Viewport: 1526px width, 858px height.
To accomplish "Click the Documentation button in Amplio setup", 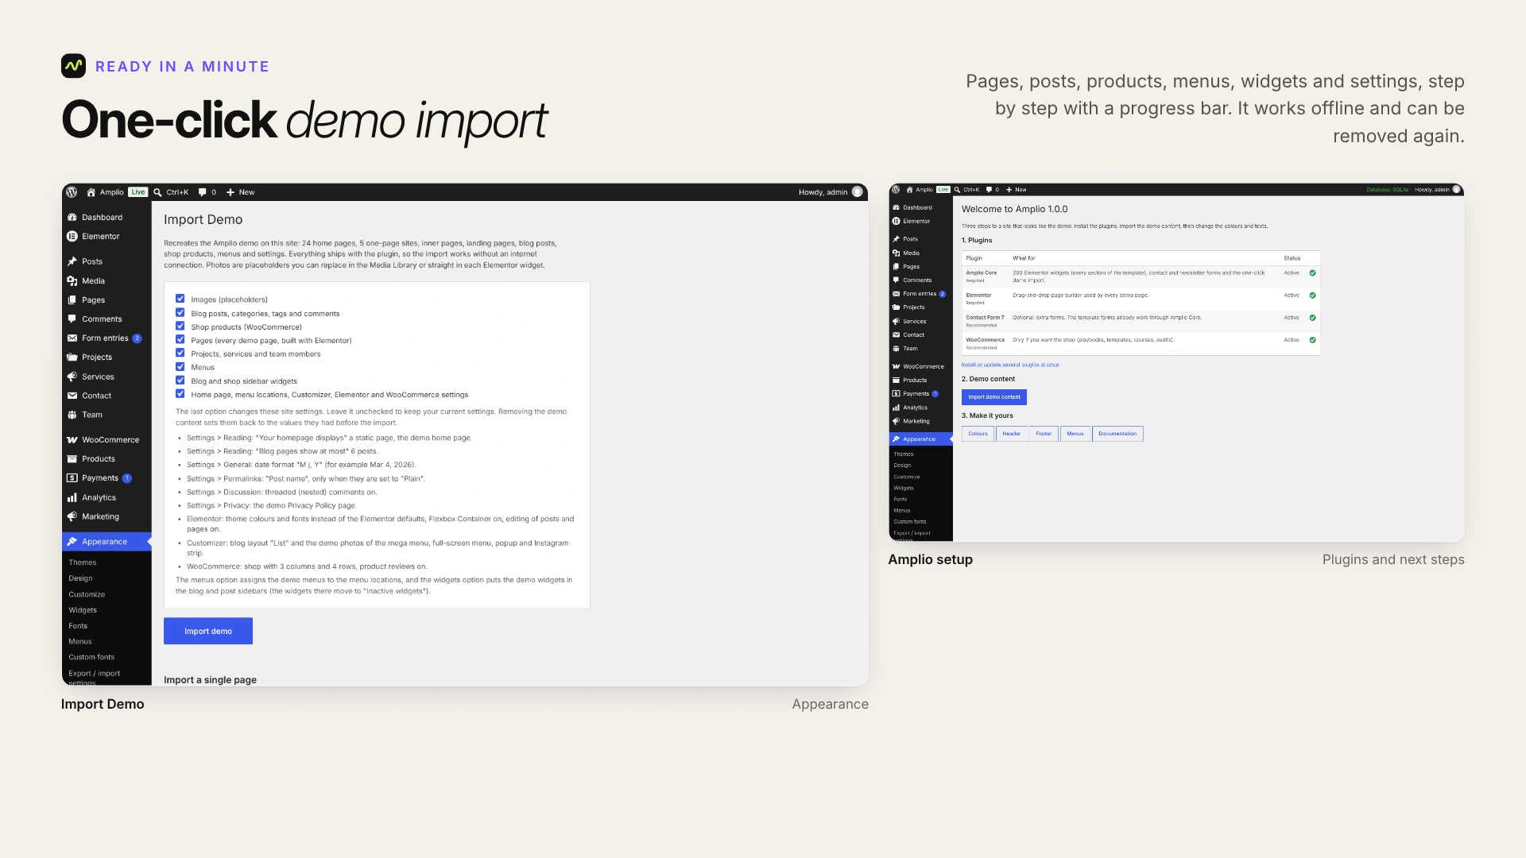I will coord(1117,434).
